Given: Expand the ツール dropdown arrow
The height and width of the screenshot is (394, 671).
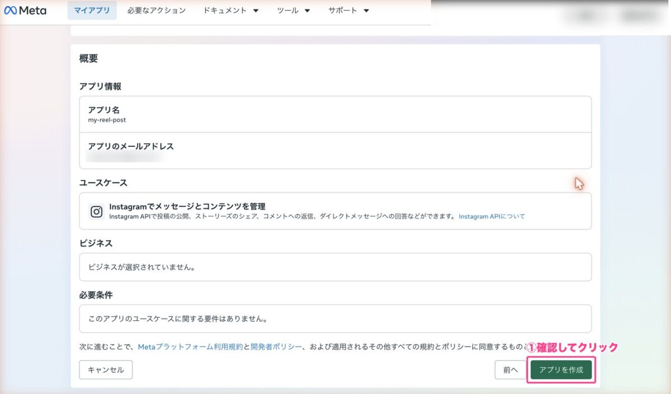Looking at the screenshot, I should [x=307, y=11].
